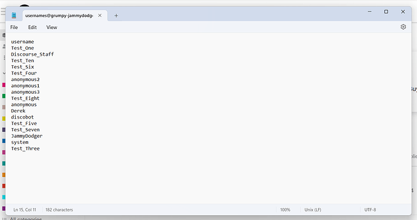Click the 'anonymous3' line
This screenshot has height=220, width=417.
coord(25,92)
